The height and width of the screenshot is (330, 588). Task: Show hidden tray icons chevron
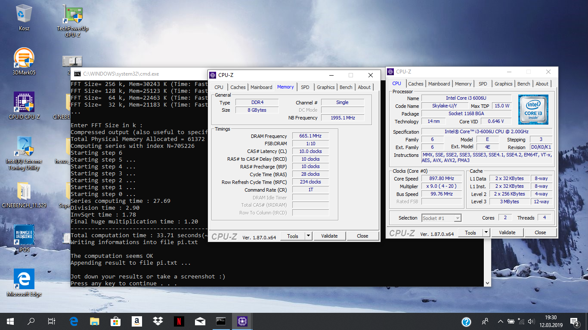501,321
